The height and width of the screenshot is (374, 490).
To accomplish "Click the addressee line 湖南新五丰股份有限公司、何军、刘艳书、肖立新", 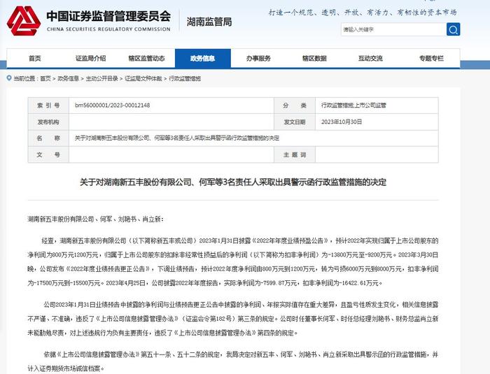I will [95, 219].
